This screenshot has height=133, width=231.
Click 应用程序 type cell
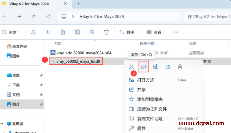(x=196, y=53)
